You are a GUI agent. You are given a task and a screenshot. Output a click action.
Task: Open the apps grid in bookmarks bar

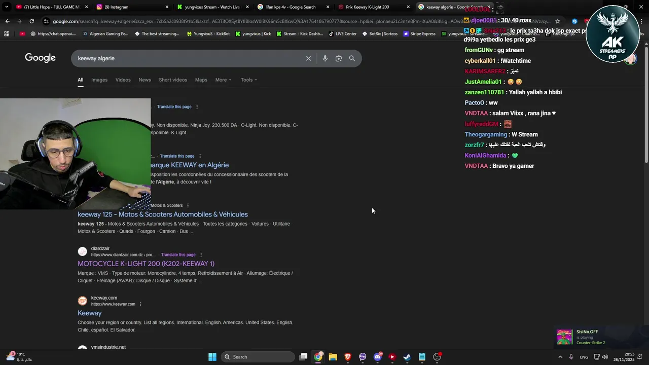pos(7,34)
